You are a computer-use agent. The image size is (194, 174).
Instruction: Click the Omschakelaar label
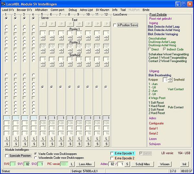tap(157, 38)
